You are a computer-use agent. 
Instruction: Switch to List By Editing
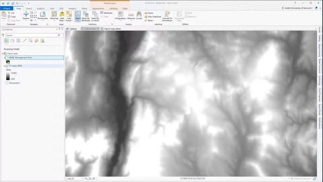25,40
